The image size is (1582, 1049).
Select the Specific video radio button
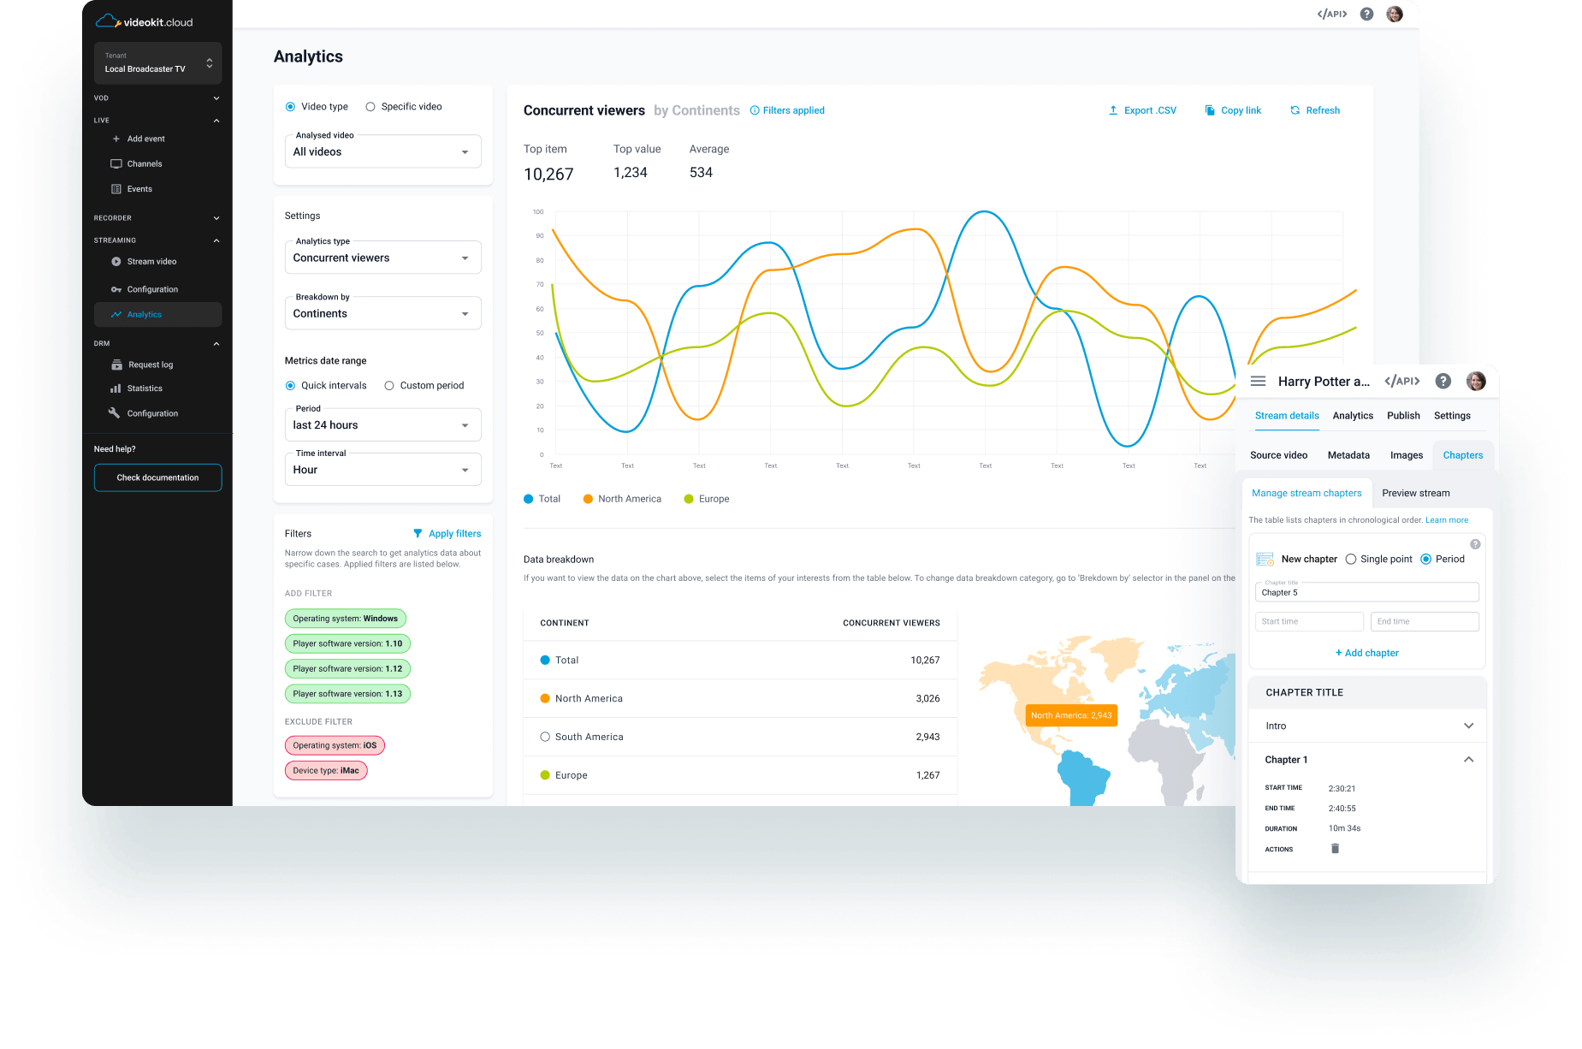pyautogui.click(x=370, y=107)
